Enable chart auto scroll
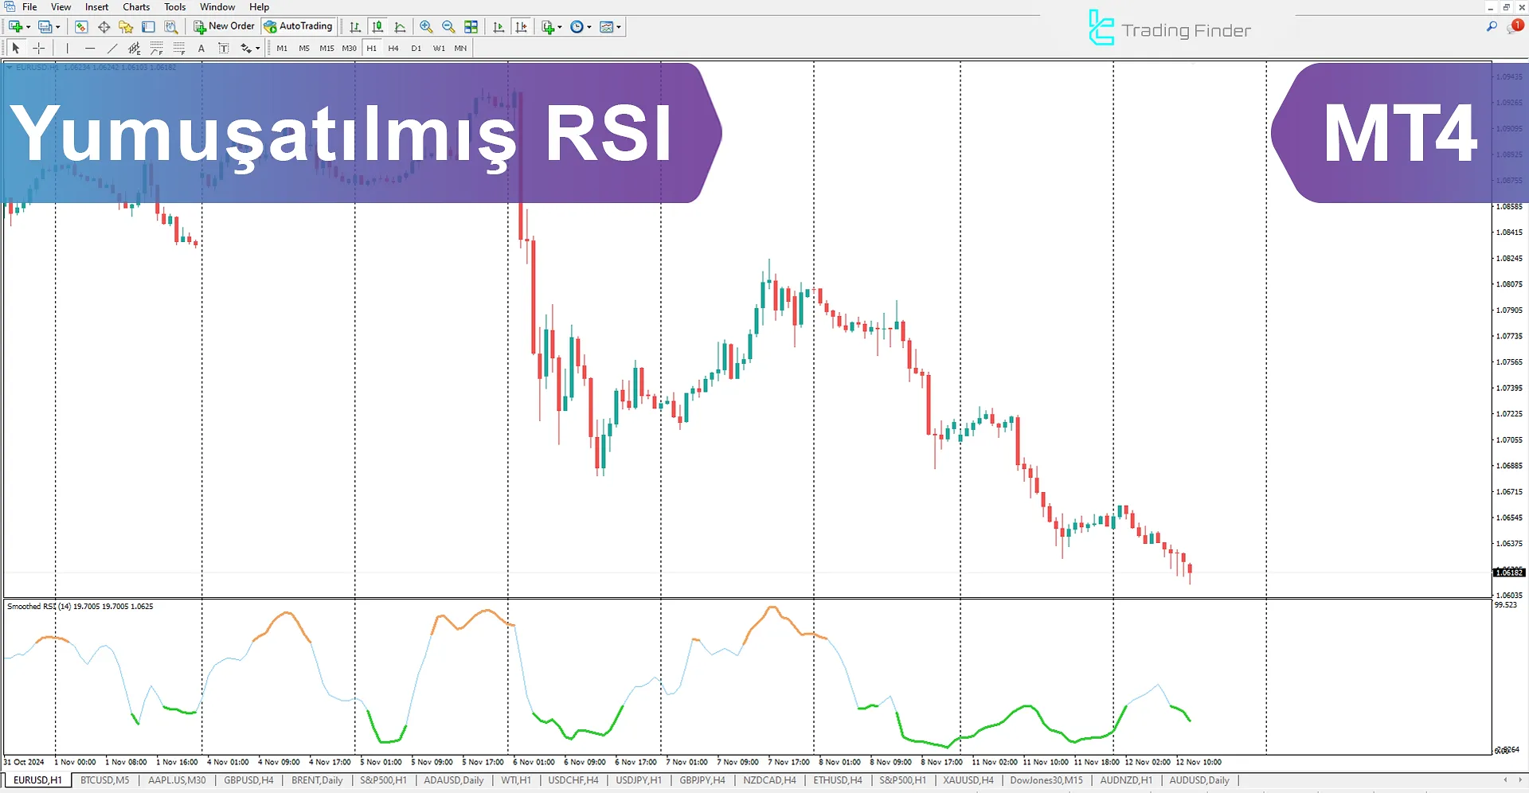The width and height of the screenshot is (1529, 793). (x=499, y=26)
